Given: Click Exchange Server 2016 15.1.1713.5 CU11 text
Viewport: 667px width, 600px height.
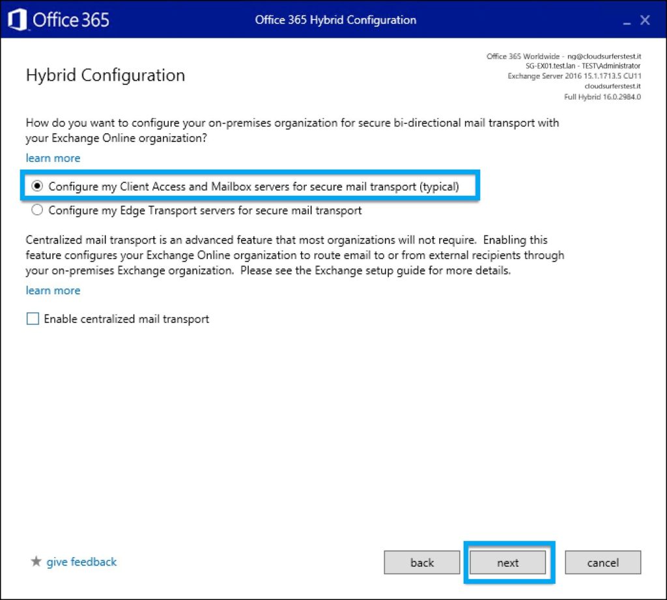Looking at the screenshot, I should [575, 76].
